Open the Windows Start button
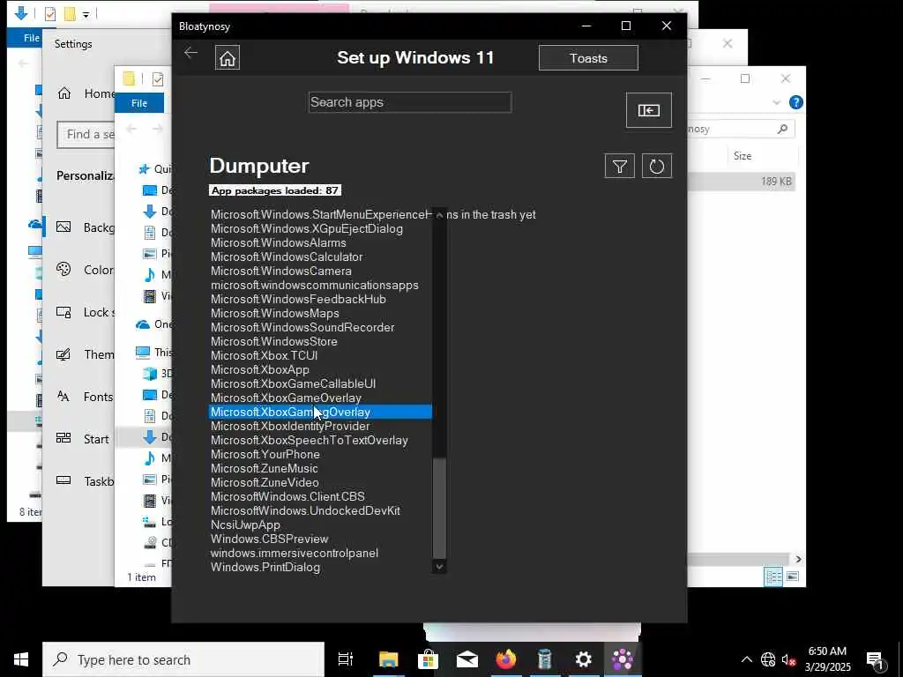 click(x=21, y=659)
